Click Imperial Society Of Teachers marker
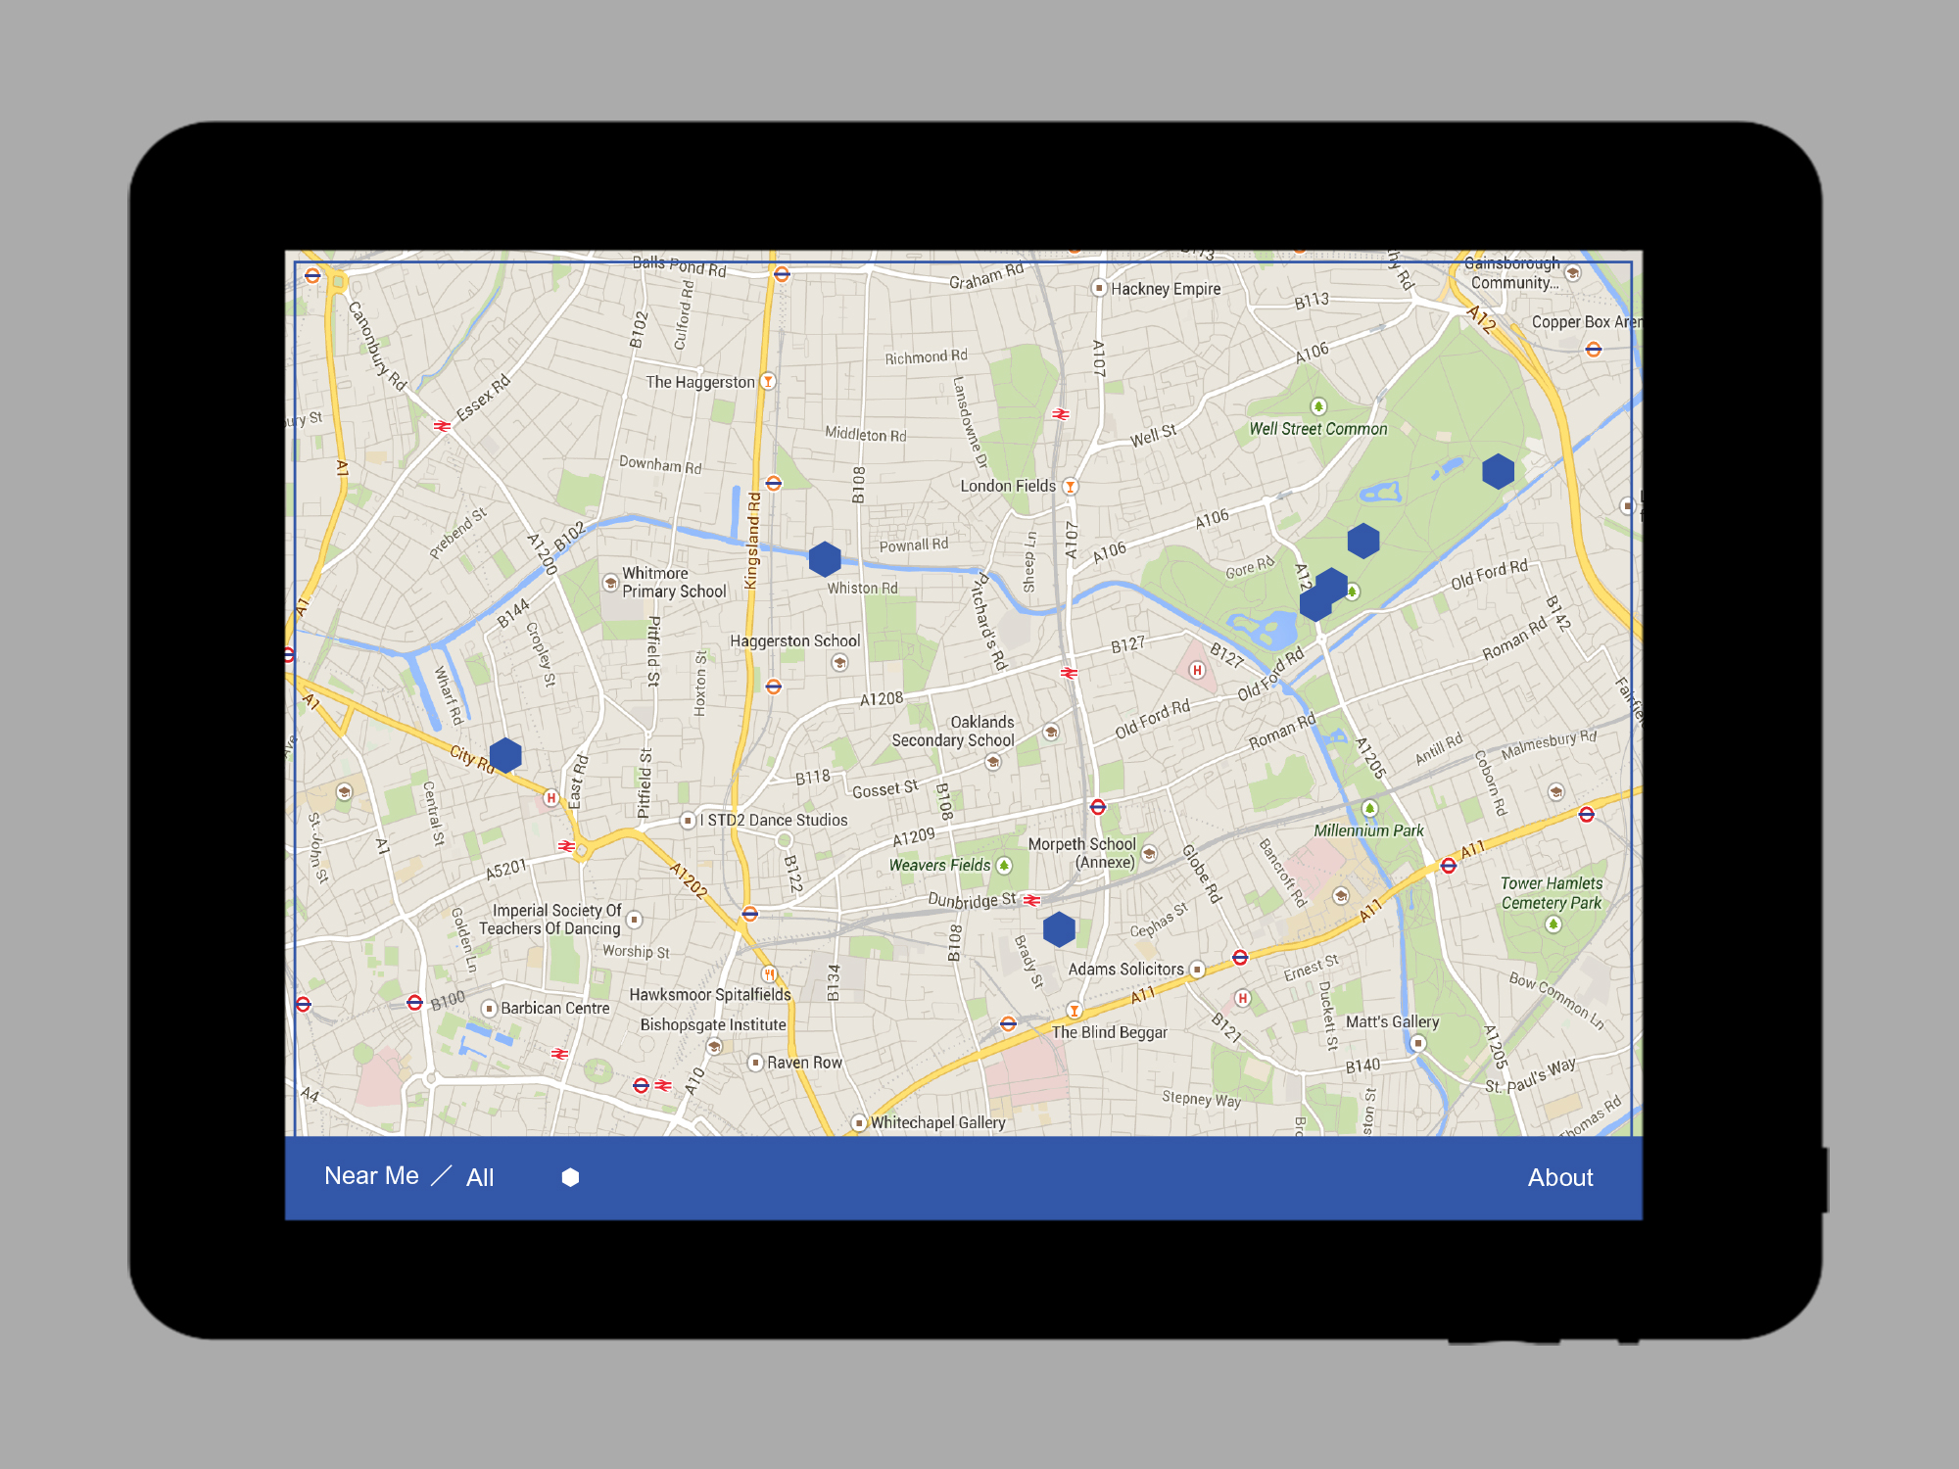 [x=634, y=919]
